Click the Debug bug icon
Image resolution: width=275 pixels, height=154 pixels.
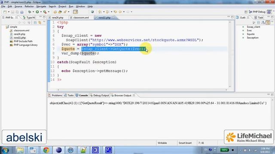(30, 12)
